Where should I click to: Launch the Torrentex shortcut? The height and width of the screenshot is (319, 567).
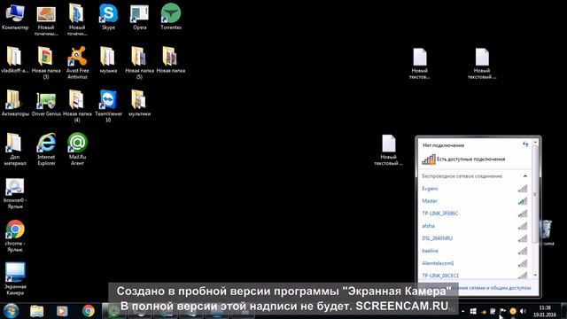[171, 17]
